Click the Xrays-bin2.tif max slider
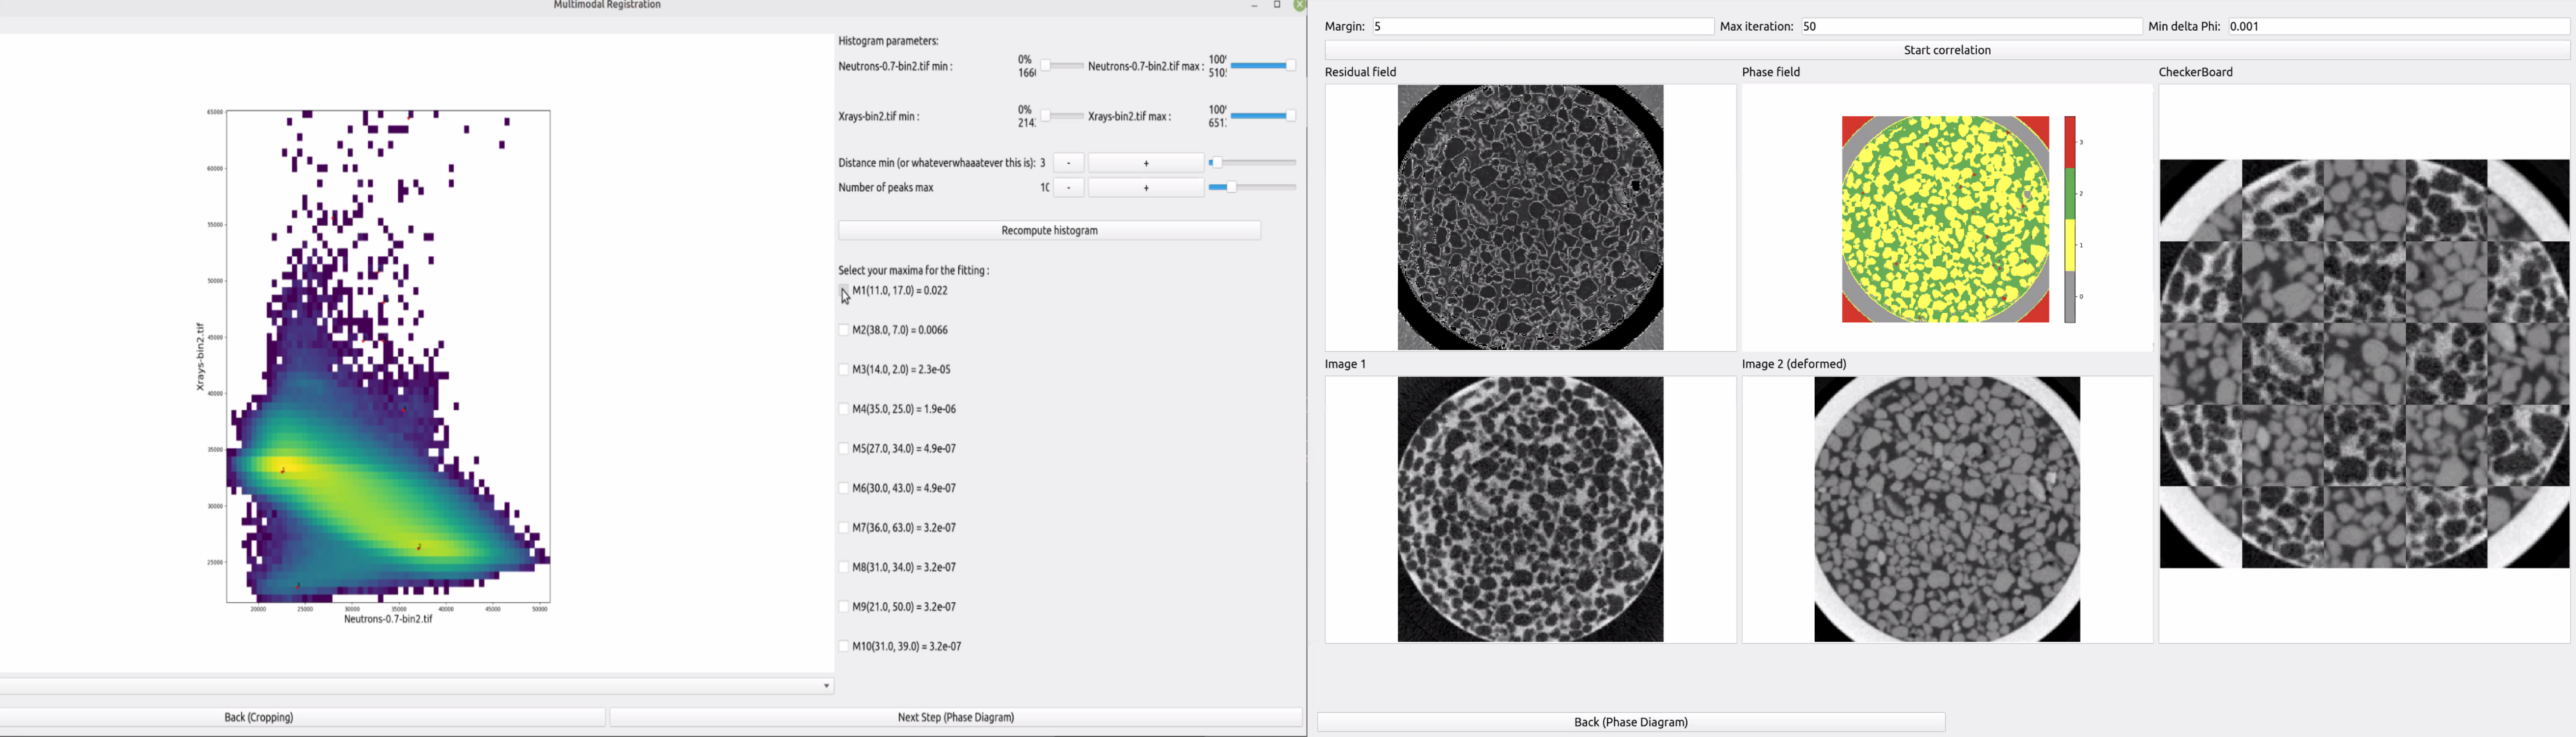2576x737 pixels. pos(1264,116)
